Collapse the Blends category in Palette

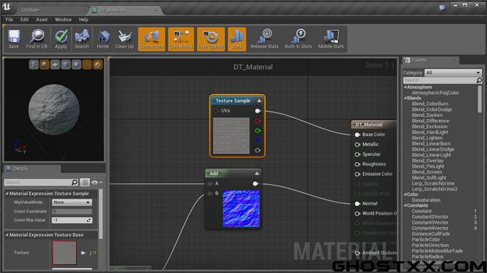click(405, 98)
